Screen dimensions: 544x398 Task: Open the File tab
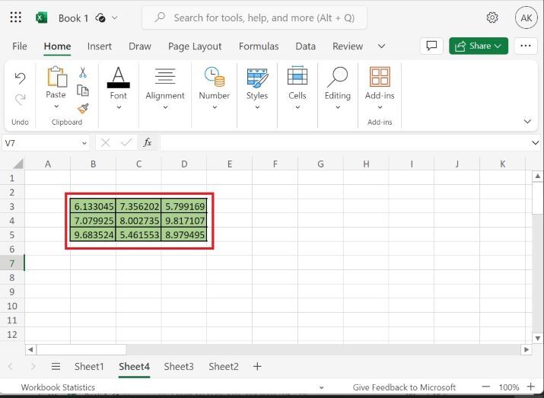[20, 46]
